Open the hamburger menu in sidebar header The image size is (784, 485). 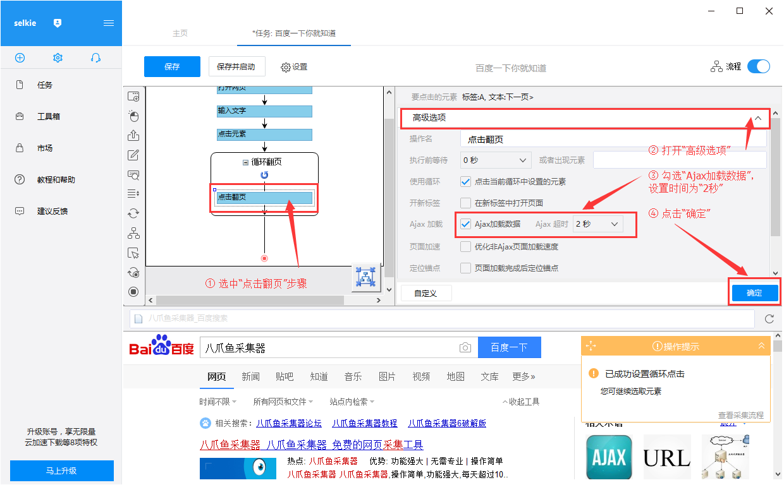coord(109,23)
